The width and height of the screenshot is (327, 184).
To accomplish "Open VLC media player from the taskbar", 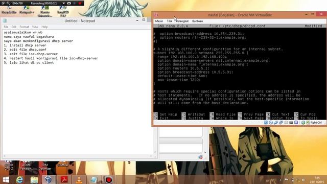I will click(79, 179).
